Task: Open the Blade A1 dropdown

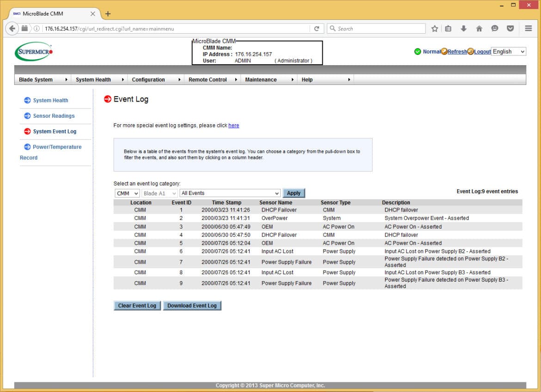Action: (160, 193)
